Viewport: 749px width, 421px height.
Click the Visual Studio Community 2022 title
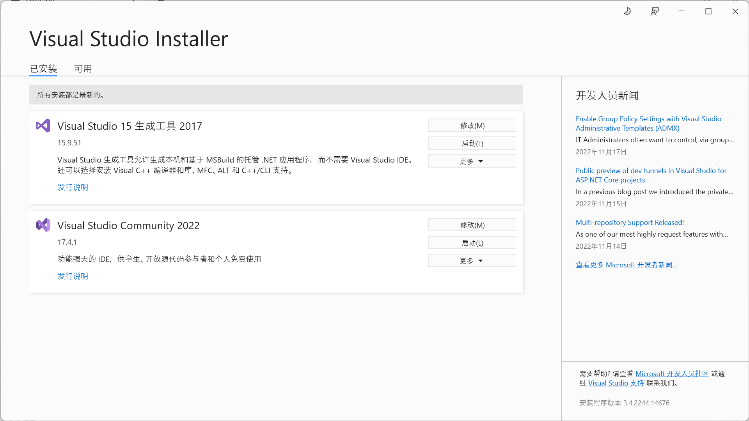click(128, 225)
